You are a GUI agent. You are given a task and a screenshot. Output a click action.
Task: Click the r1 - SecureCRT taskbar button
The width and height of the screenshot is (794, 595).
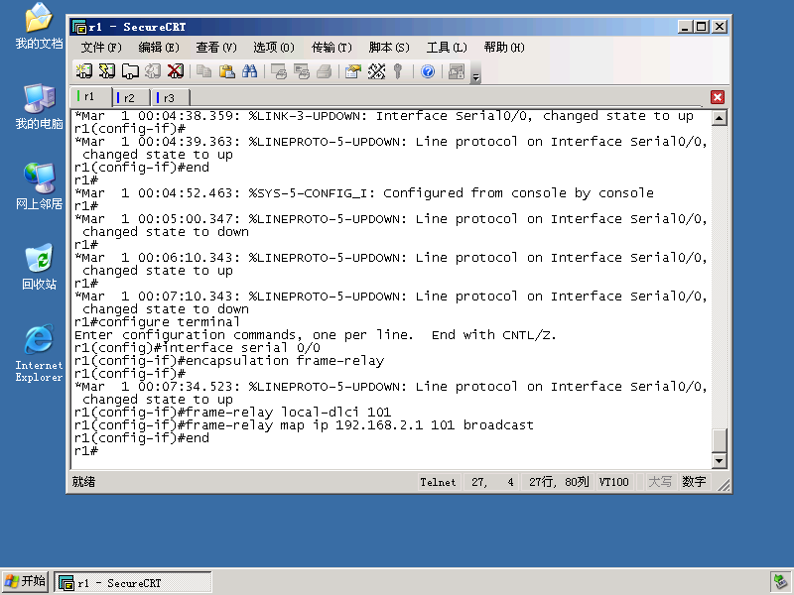(133, 582)
